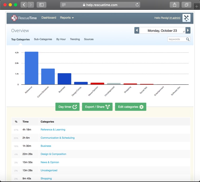The width and height of the screenshot is (200, 182).
Task: Open a new tab with plus button
Action: [x=197, y=6]
